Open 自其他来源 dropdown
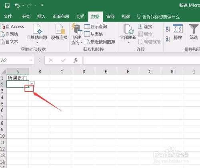The width and height of the screenshot is (200, 168). pos(37,34)
